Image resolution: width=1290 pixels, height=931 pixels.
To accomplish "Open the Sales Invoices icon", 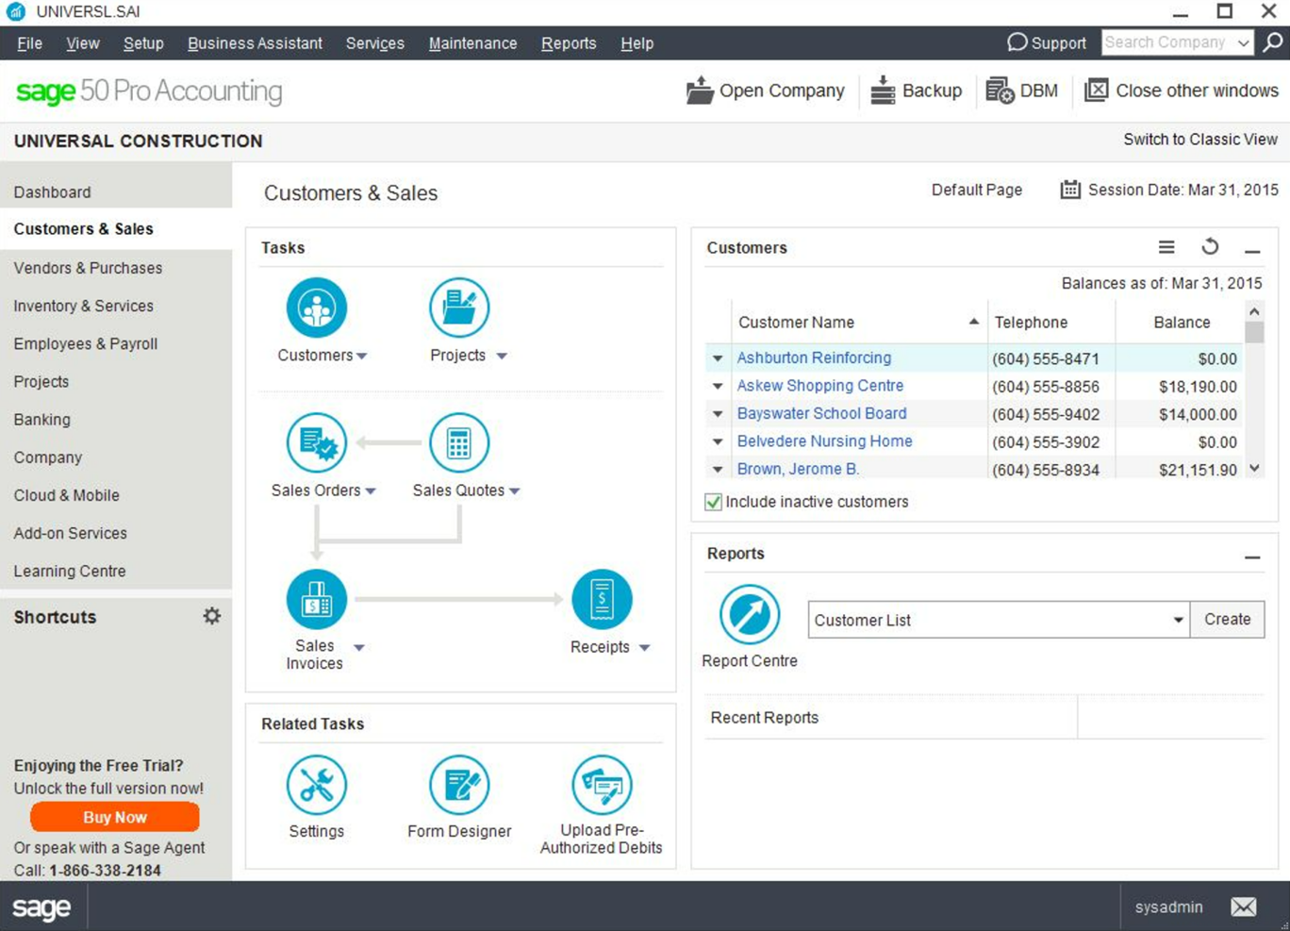I will (316, 598).
